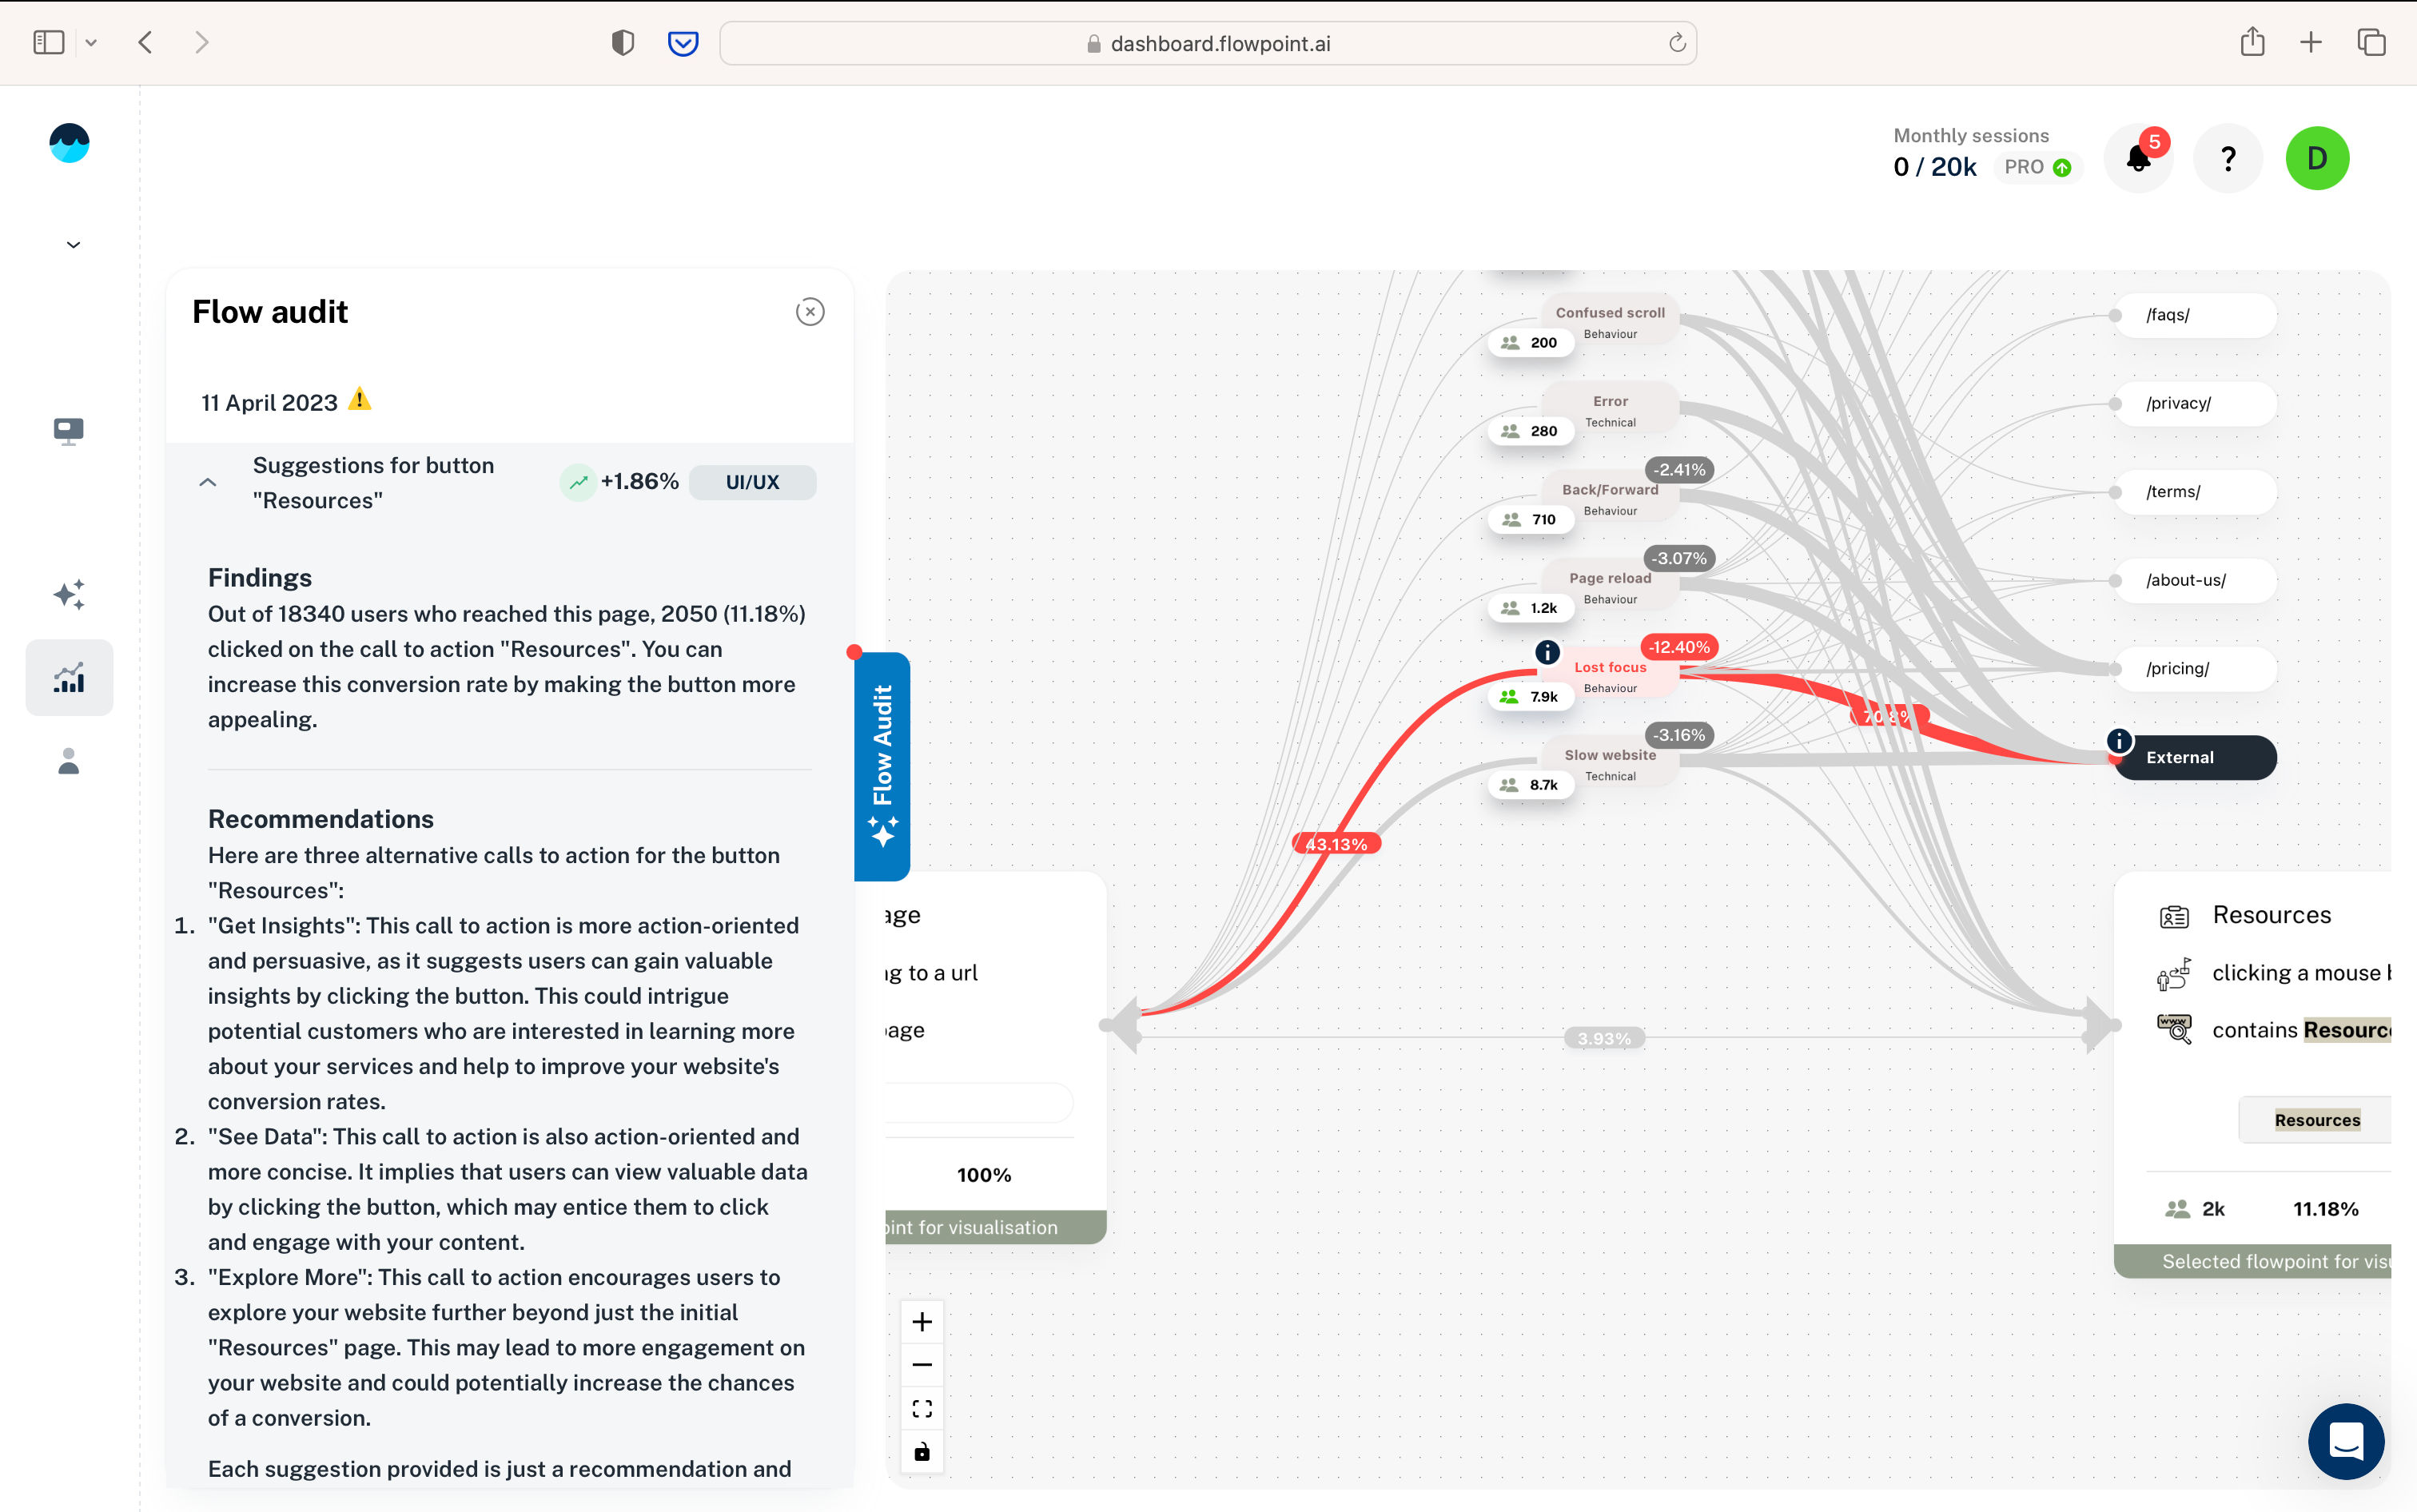
Task: Open a new Safari tab
Action: [2311, 42]
